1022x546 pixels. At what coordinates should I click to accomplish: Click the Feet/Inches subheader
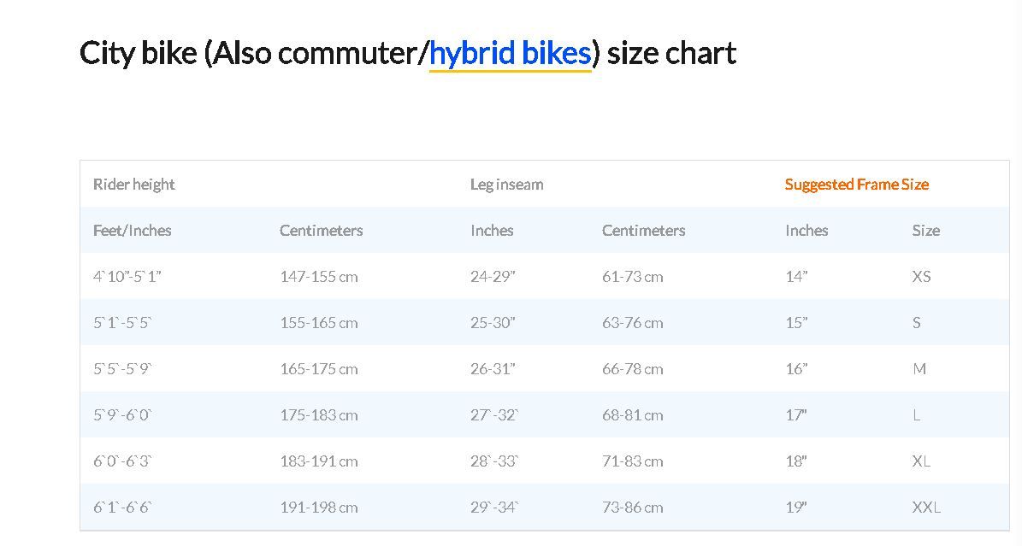point(133,231)
